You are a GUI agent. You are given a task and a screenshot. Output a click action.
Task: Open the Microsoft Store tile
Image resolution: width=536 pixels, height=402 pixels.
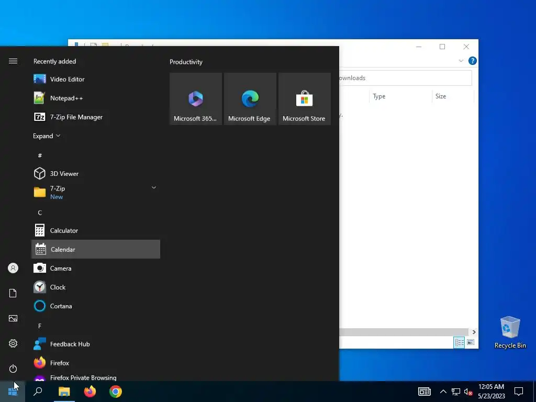[304, 99]
